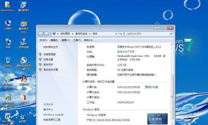Open 操作中心 link
The image size is (208, 125).
coord(48,109)
